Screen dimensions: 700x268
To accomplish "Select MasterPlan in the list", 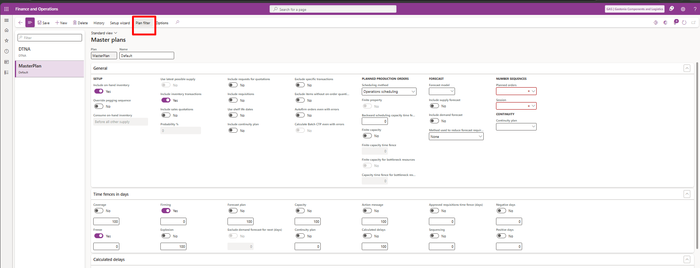I will (50, 69).
